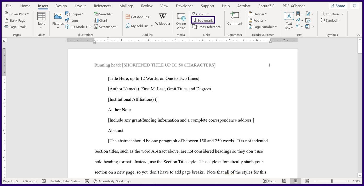364x186 pixels.
Task: Click the Link button icon
Action: pos(194,14)
